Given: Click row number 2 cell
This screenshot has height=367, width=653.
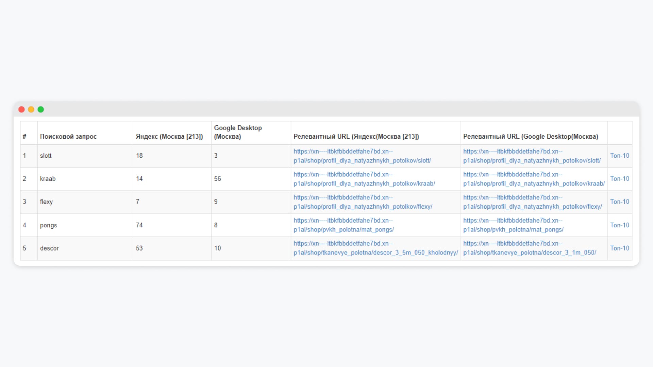Looking at the screenshot, I should point(29,179).
